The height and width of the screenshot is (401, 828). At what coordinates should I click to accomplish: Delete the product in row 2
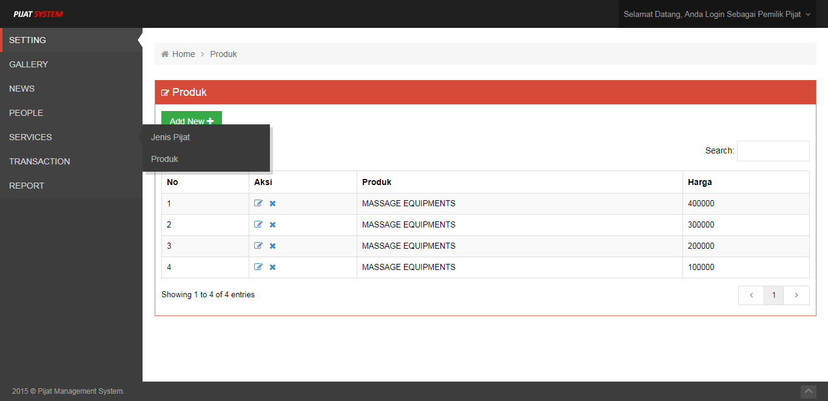272,225
